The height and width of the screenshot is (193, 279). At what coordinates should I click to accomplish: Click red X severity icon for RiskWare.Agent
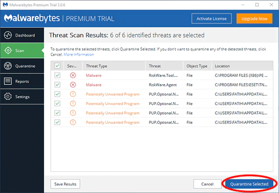73,84
